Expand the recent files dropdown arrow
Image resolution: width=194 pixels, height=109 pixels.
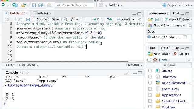click(28, 5)
